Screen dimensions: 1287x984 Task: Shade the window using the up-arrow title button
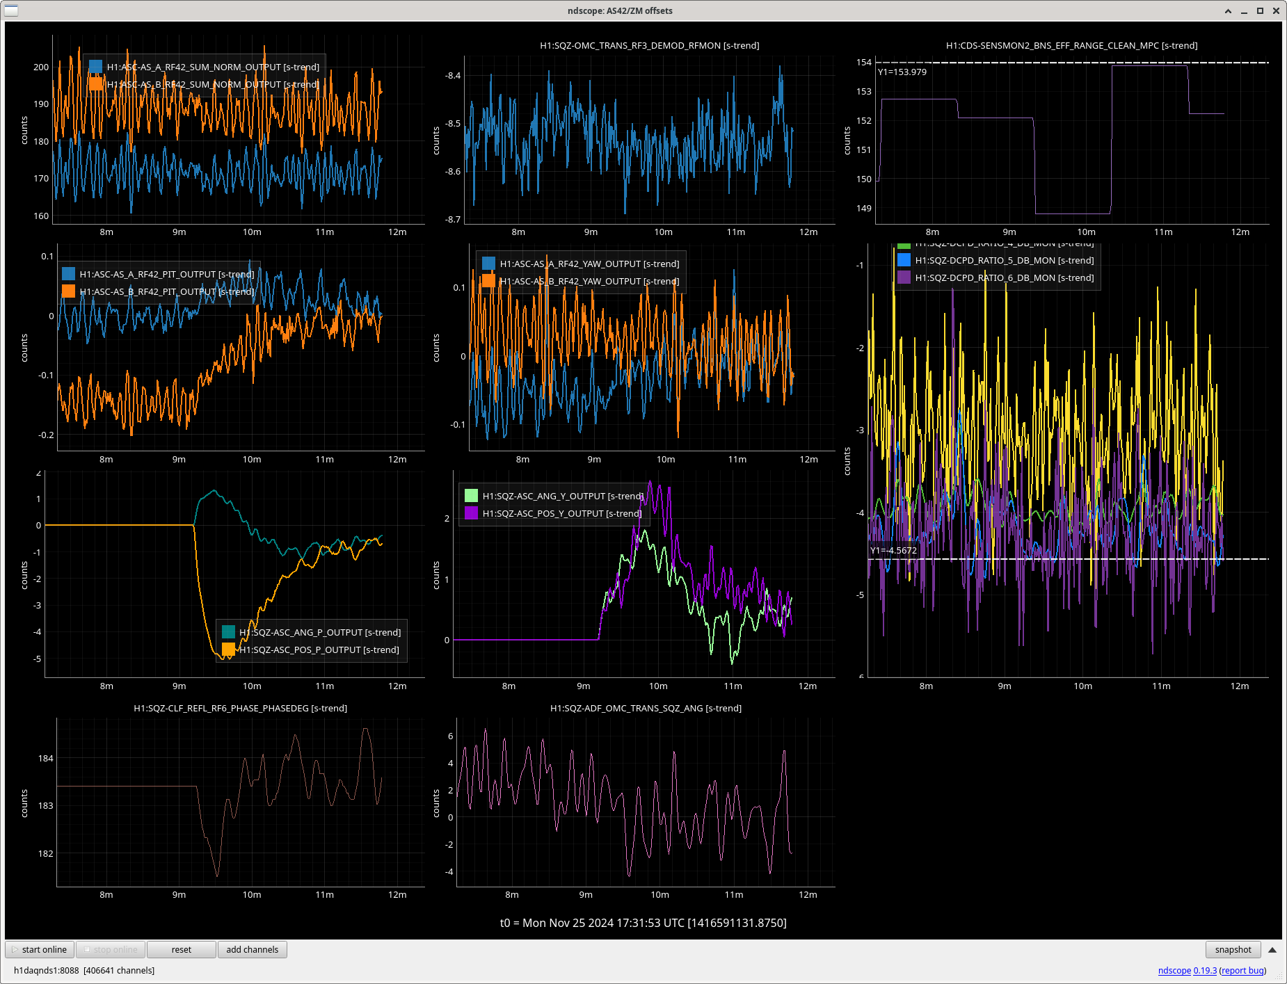(x=1228, y=10)
